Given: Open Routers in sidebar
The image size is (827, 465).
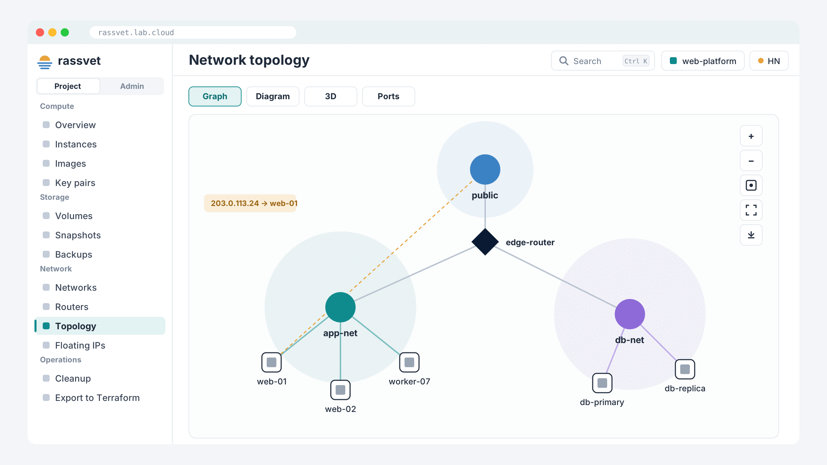Looking at the screenshot, I should point(100,307).
